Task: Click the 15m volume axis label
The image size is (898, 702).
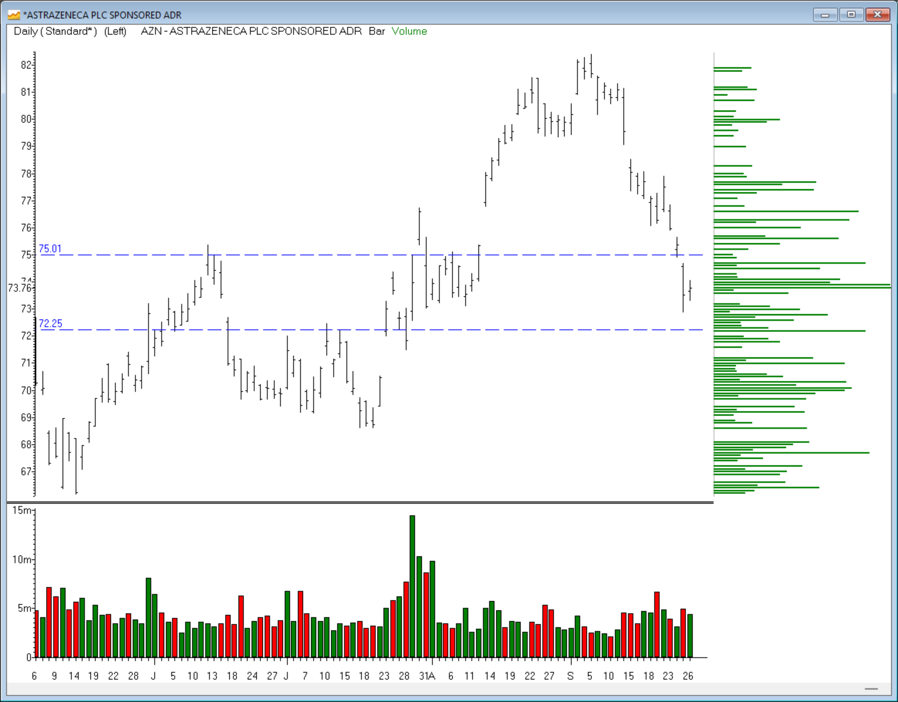Action: point(22,510)
